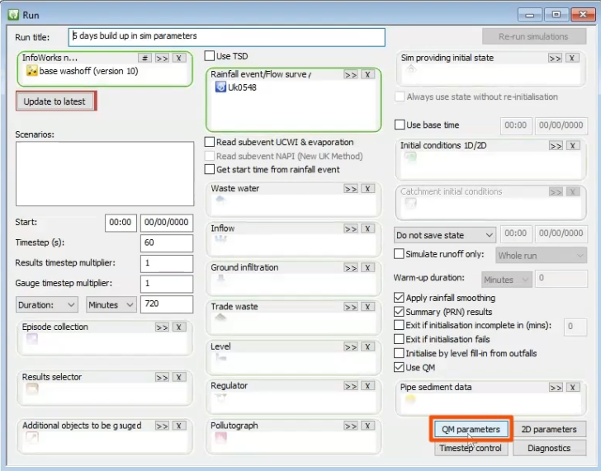Click the Update to latest button
This screenshot has width=601, height=471.
(54, 101)
